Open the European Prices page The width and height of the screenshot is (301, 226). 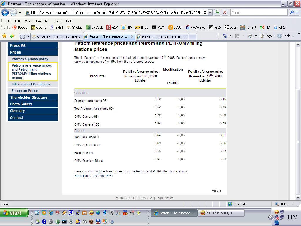[x=25, y=91]
